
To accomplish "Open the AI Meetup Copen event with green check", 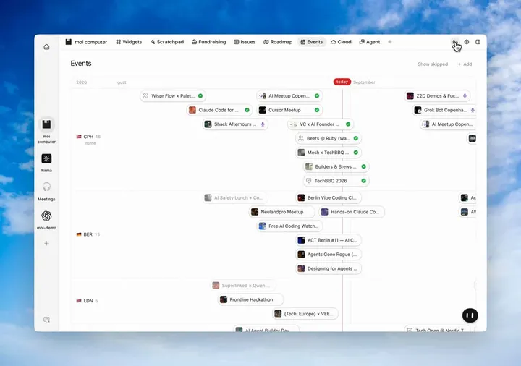I will pos(289,96).
